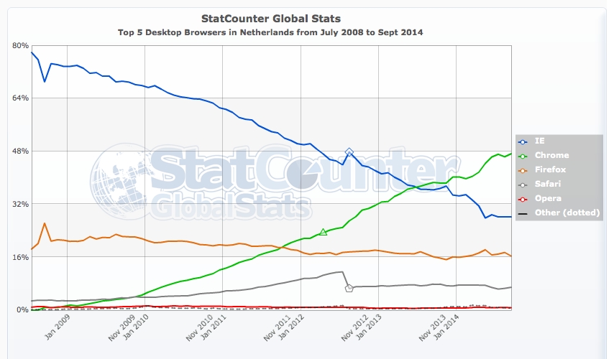The width and height of the screenshot is (614, 359).
Task: Click the "StatCounter Global Stats" chart title
Action: (270, 18)
